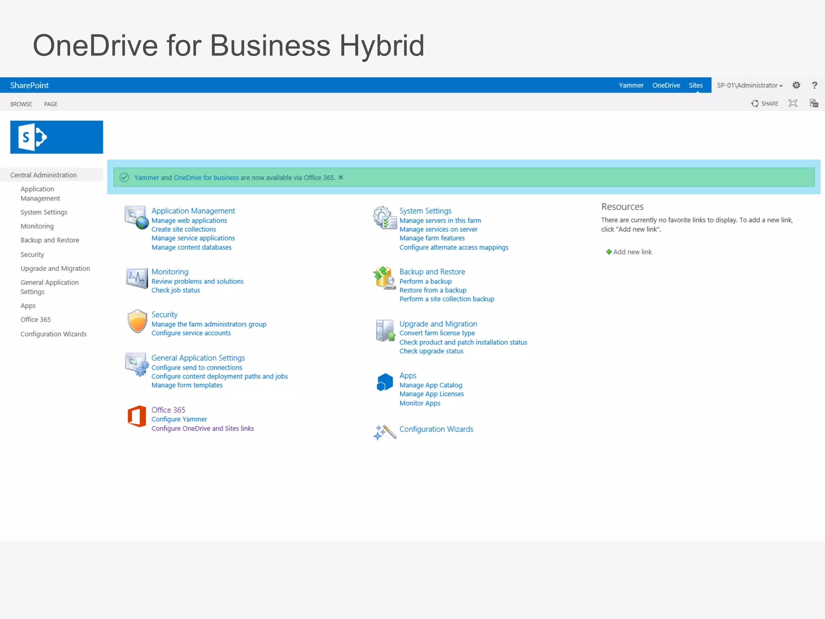Click the Share sync icon
Screen dimensions: 825x619
pos(755,104)
